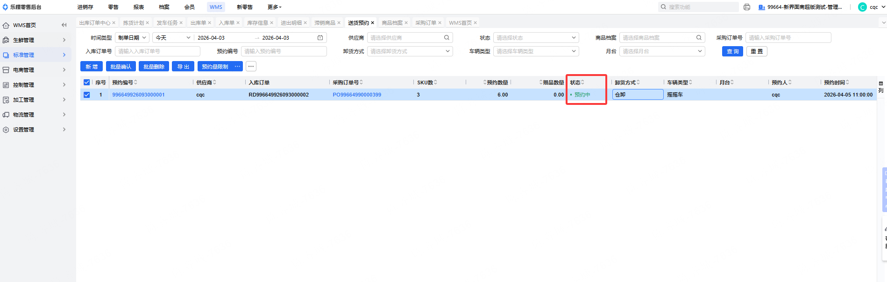887x282 pixels.
Task: Click the 批量删除 button
Action: 154,67
